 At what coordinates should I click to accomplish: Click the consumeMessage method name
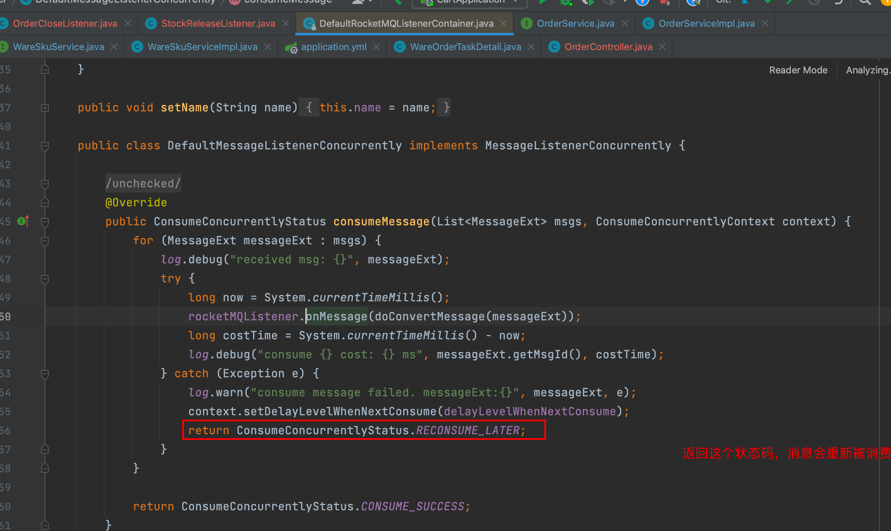[x=382, y=221]
